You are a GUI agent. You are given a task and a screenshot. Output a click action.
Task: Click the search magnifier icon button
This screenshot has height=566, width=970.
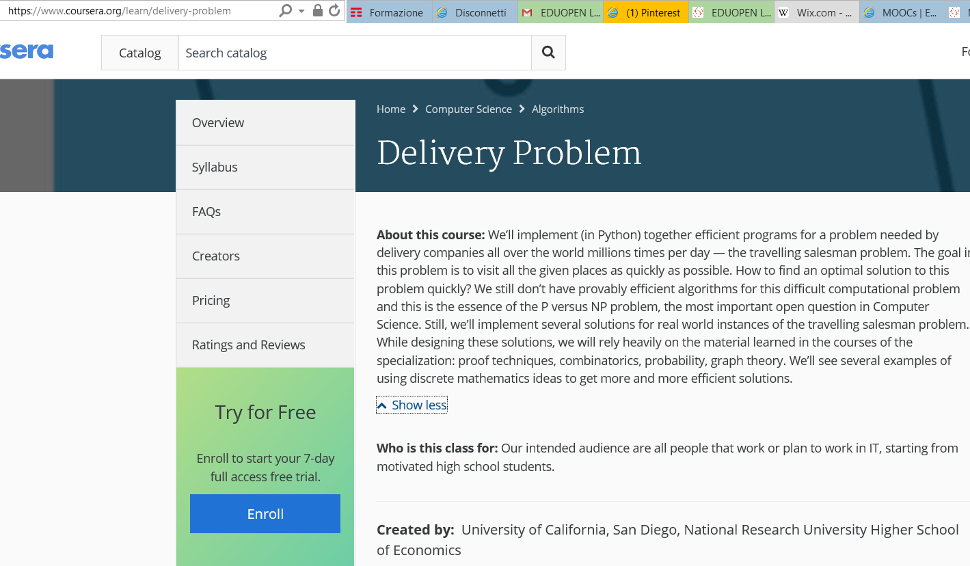pos(548,53)
